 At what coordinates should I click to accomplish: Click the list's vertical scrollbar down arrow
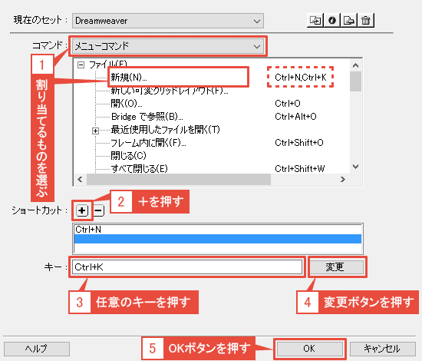355,167
